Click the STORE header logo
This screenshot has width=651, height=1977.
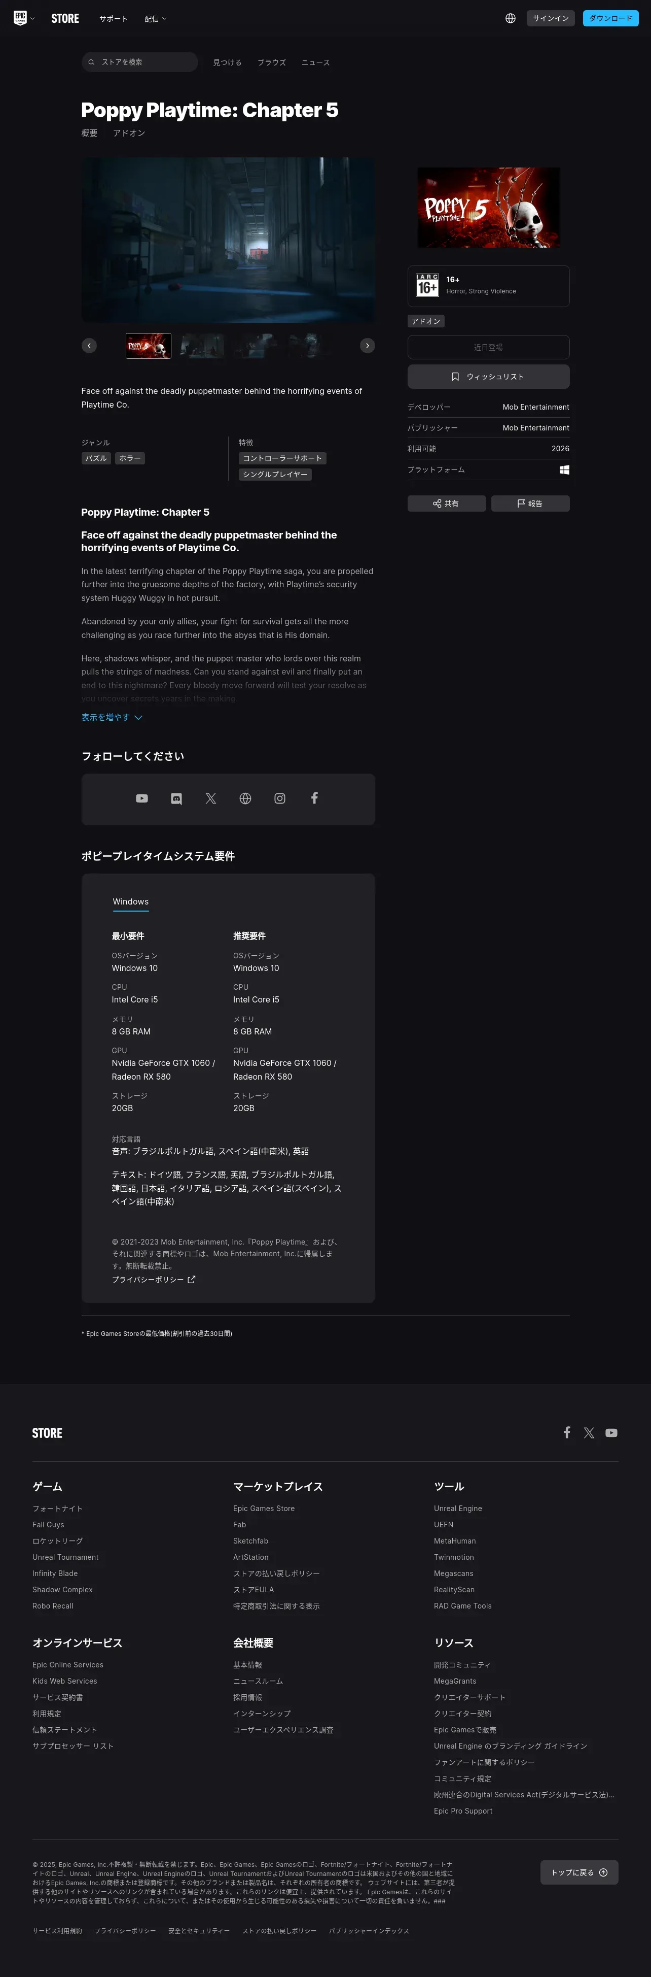(65, 18)
